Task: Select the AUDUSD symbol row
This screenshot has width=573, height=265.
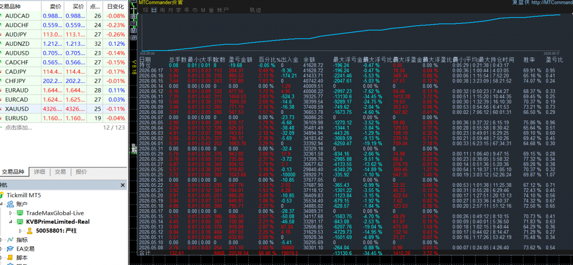Action: (x=64, y=53)
